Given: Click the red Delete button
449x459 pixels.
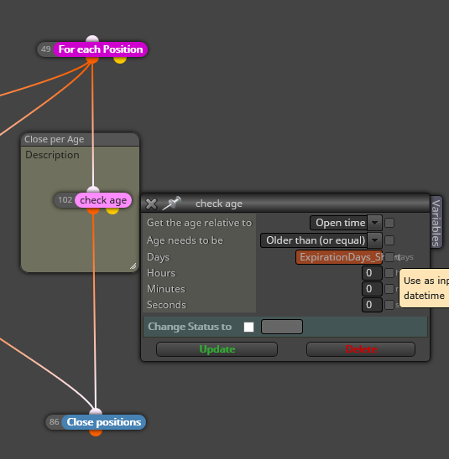Looking at the screenshot, I should (x=361, y=349).
